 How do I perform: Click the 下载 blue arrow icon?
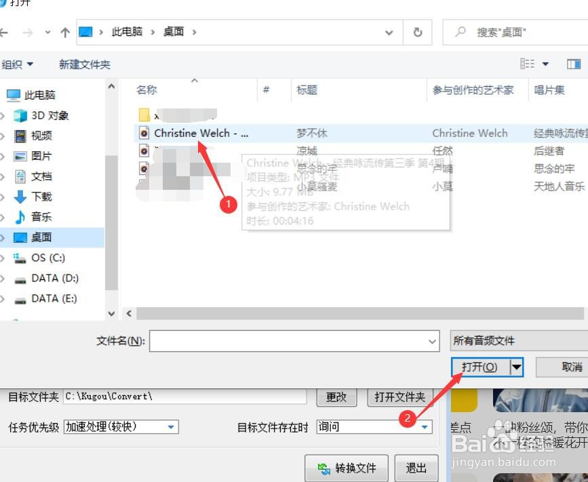click(20, 197)
